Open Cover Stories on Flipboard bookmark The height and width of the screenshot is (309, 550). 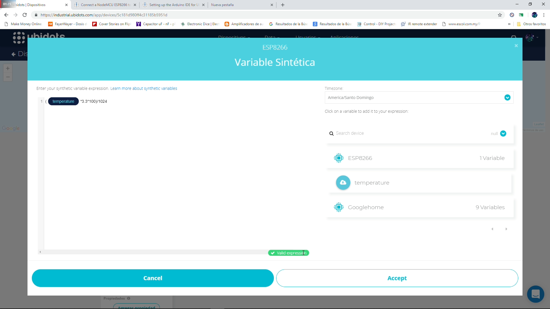(112, 24)
